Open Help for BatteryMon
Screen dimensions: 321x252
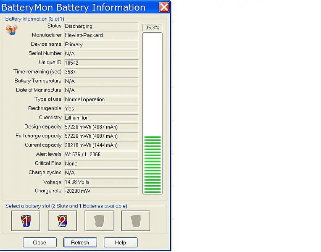pos(121,242)
